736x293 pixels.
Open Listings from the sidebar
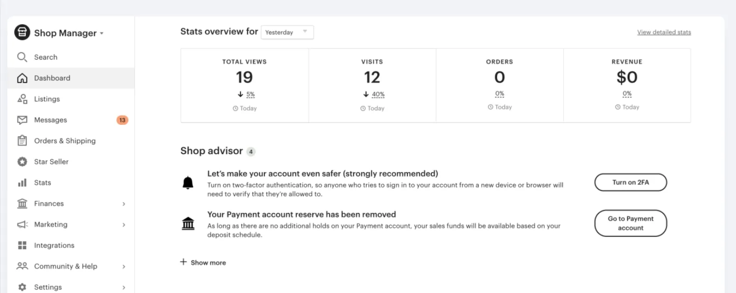pos(71,99)
